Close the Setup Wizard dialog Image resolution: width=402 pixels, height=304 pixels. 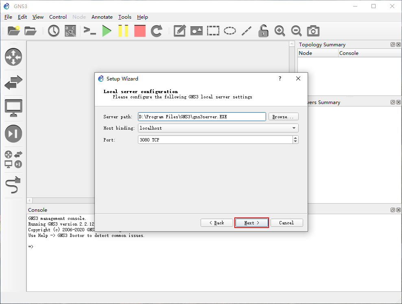[298, 78]
